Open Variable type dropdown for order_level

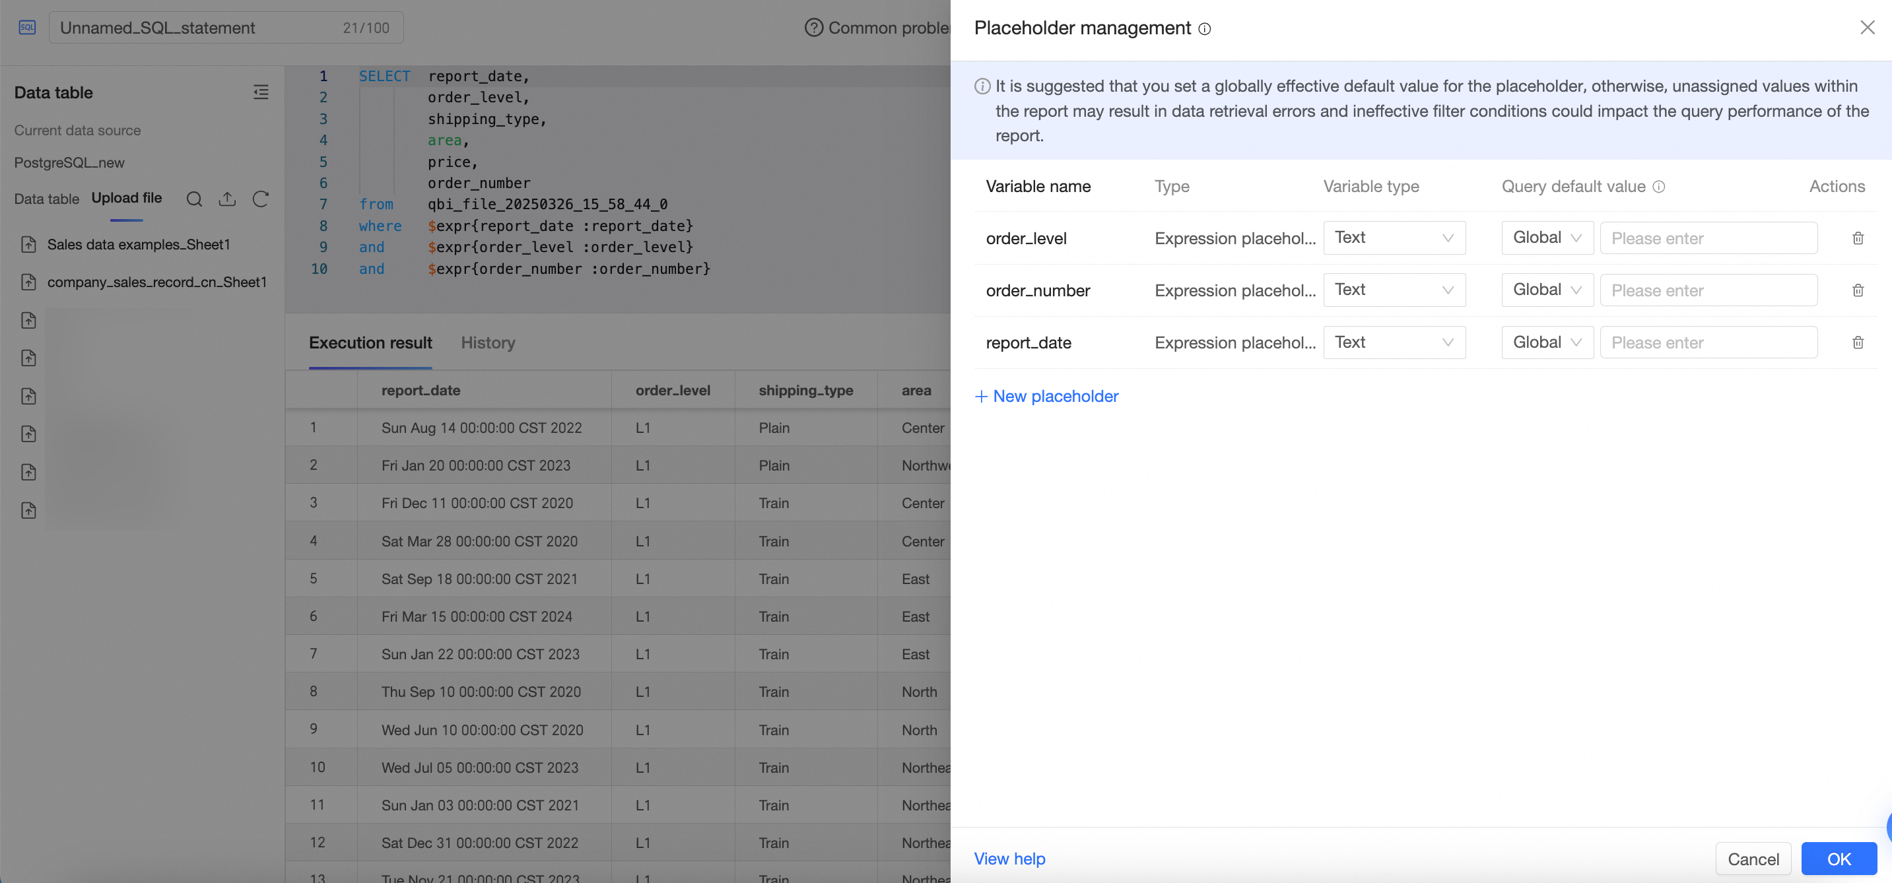[1394, 238]
